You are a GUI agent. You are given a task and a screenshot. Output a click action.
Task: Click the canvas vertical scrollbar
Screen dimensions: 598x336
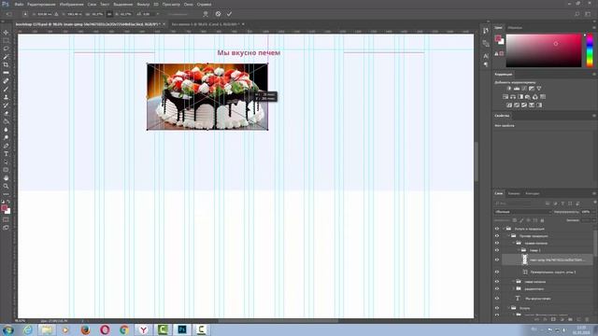pyautogui.click(x=477, y=161)
